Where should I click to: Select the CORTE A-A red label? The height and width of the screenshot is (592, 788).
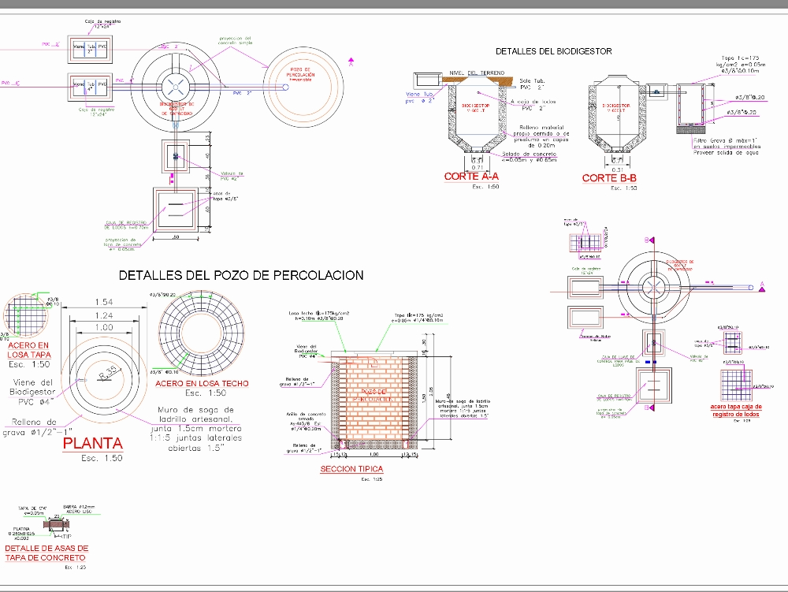pos(471,177)
